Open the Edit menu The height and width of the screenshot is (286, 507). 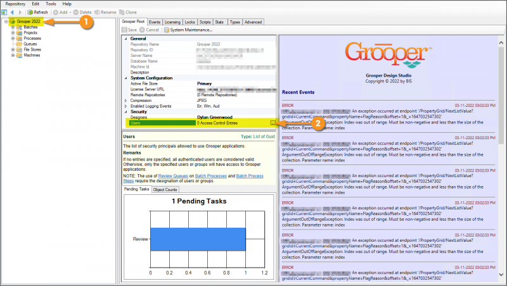pyautogui.click(x=35, y=4)
